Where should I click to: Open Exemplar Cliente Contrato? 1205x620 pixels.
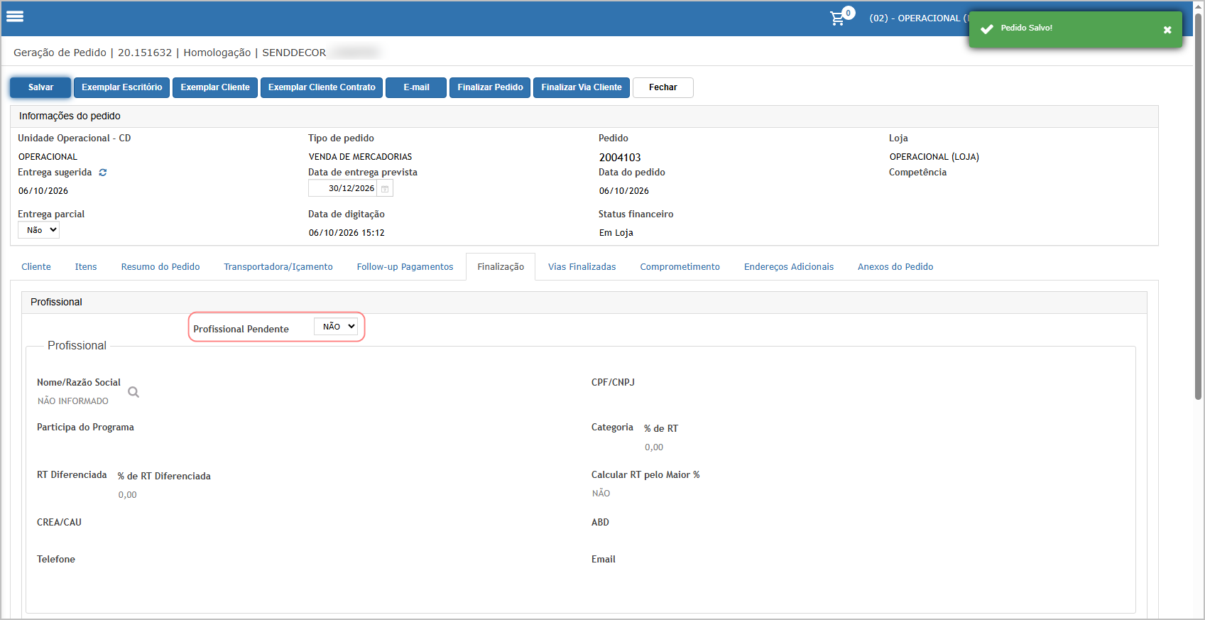coord(322,87)
